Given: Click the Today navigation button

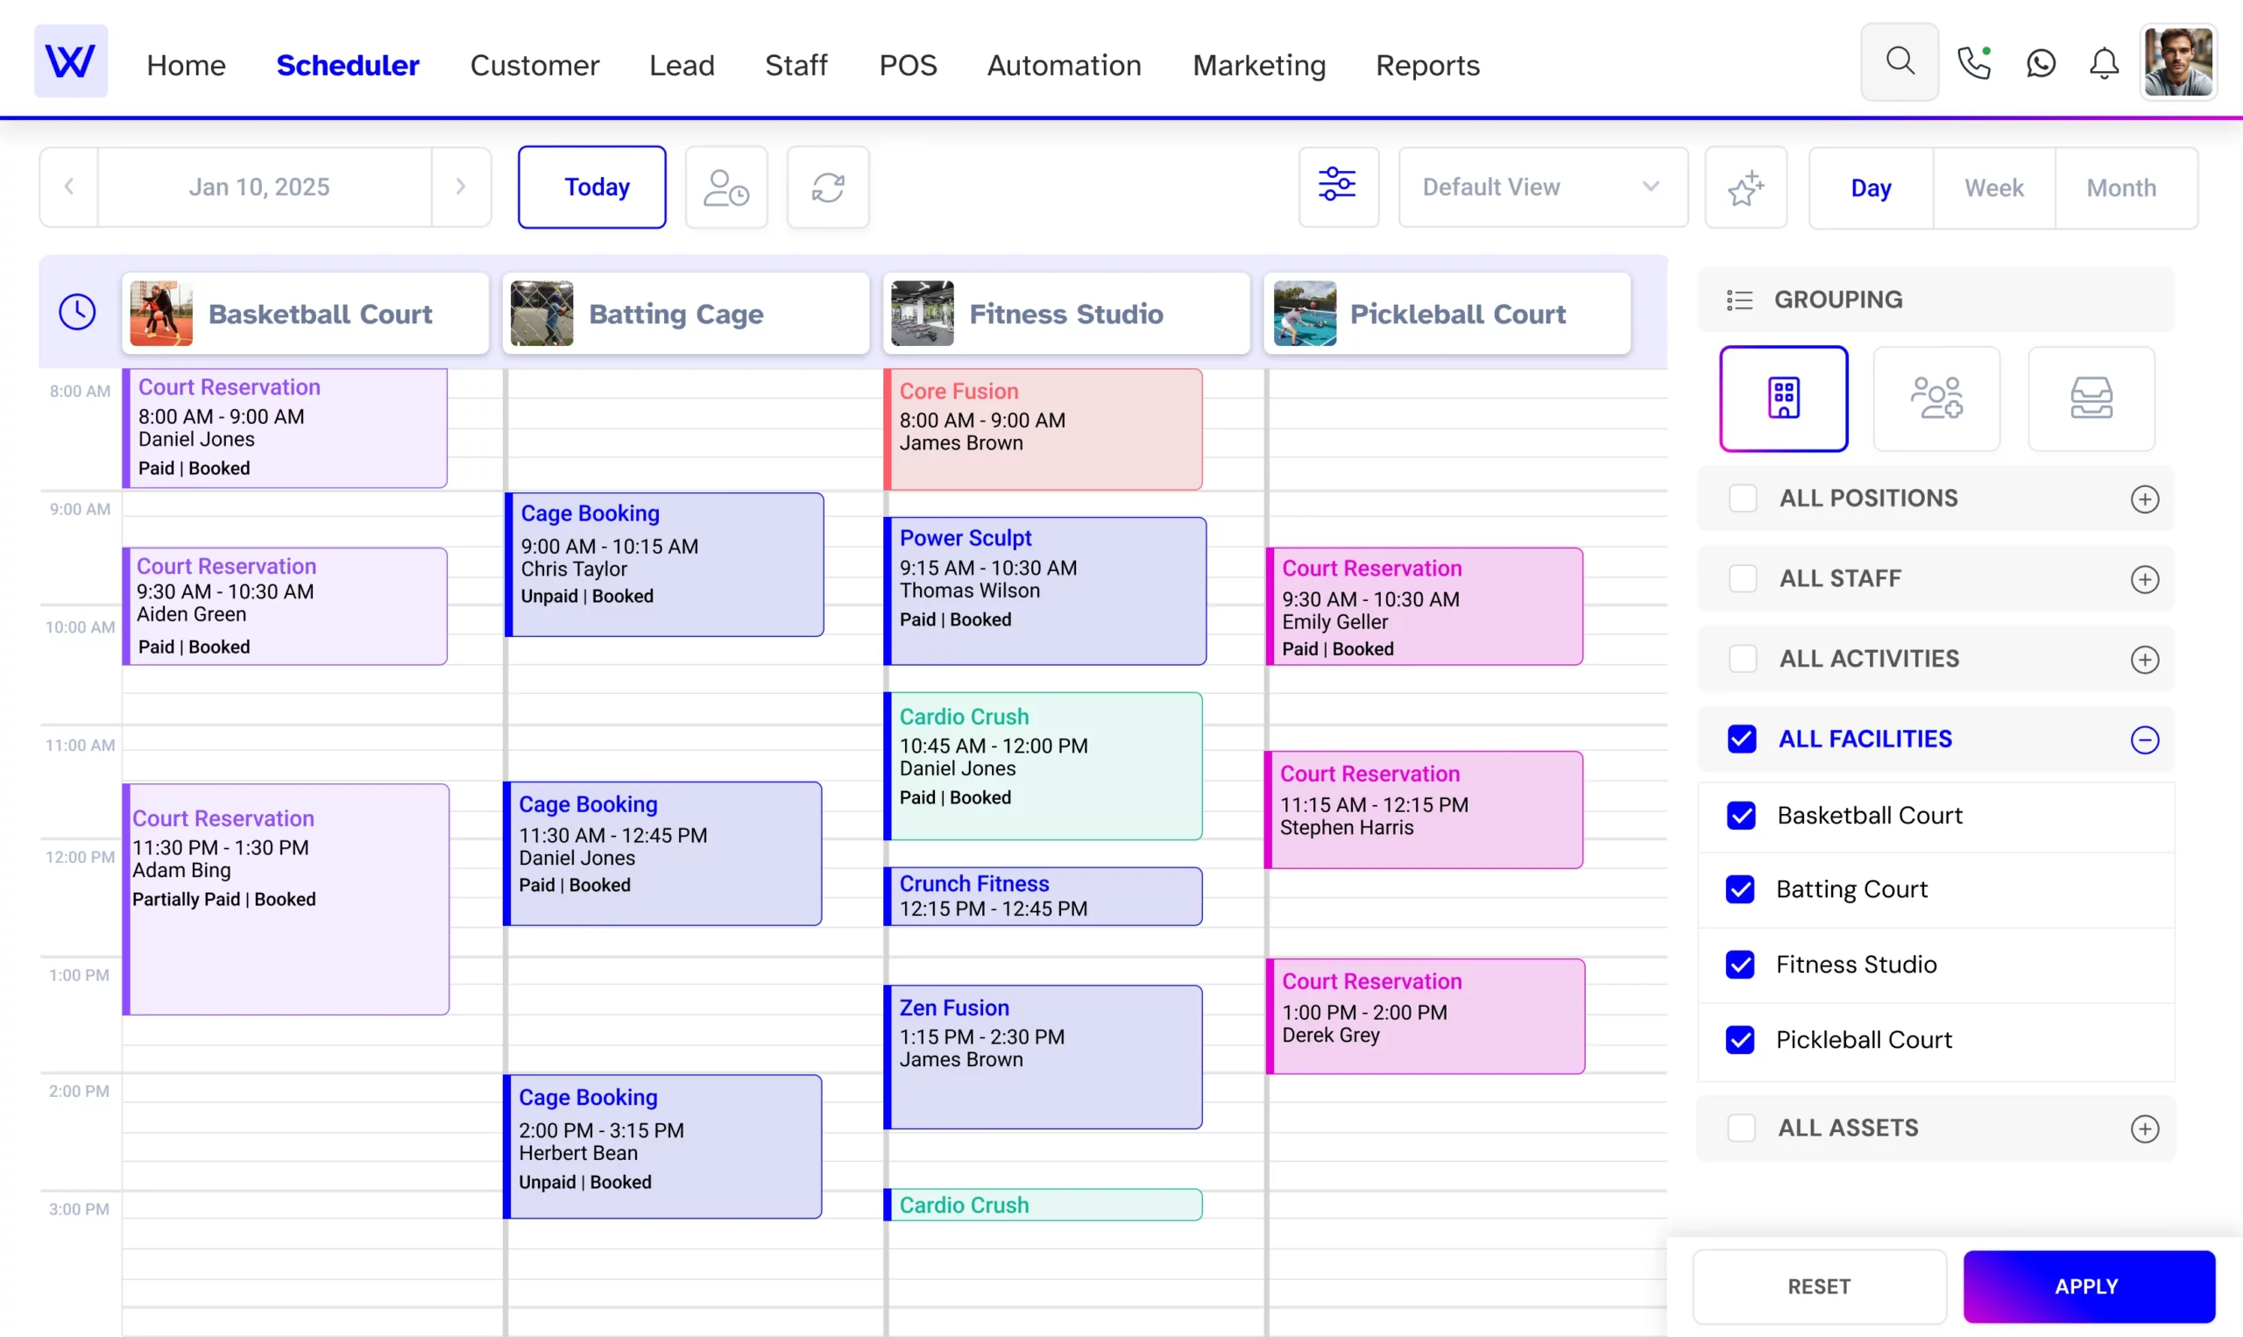Looking at the screenshot, I should pyautogui.click(x=595, y=187).
